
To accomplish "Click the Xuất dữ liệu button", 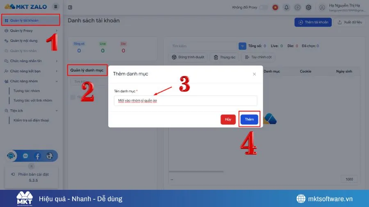I will [349, 22].
